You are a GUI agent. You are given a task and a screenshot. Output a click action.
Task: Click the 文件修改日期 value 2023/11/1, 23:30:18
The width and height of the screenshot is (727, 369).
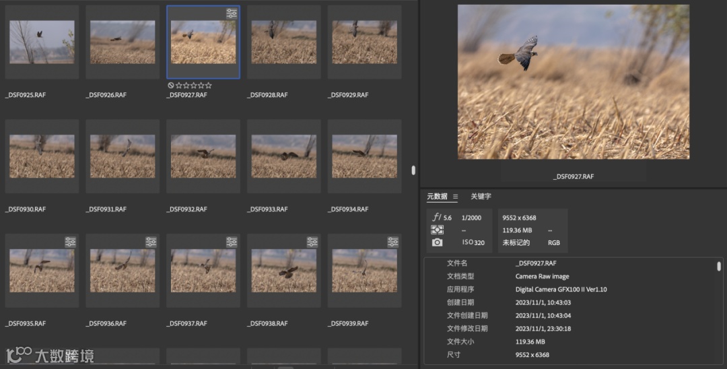click(x=543, y=328)
